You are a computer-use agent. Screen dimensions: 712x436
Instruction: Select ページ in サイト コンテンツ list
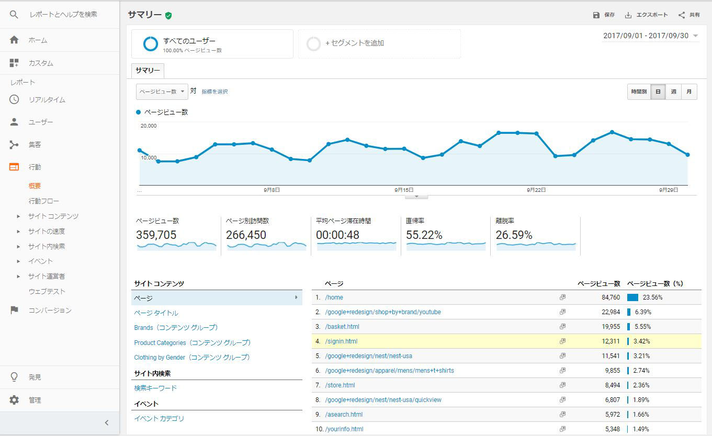click(217, 298)
